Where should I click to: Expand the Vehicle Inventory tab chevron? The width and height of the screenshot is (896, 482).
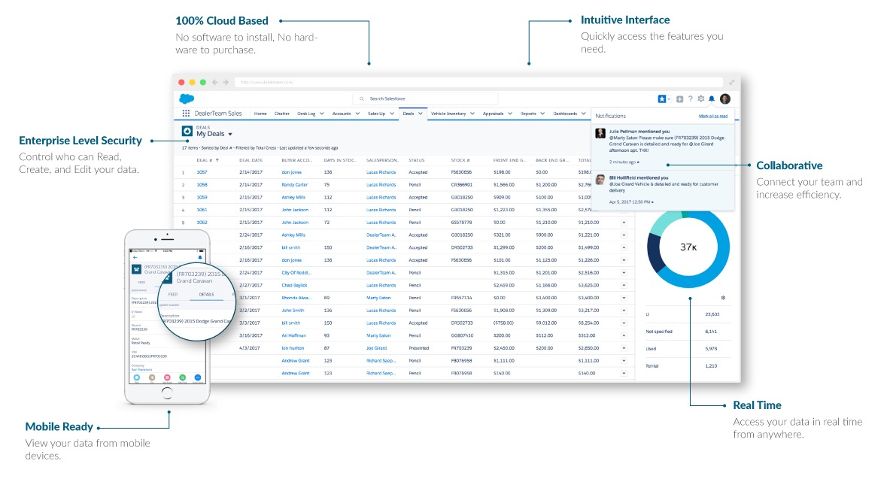click(472, 114)
